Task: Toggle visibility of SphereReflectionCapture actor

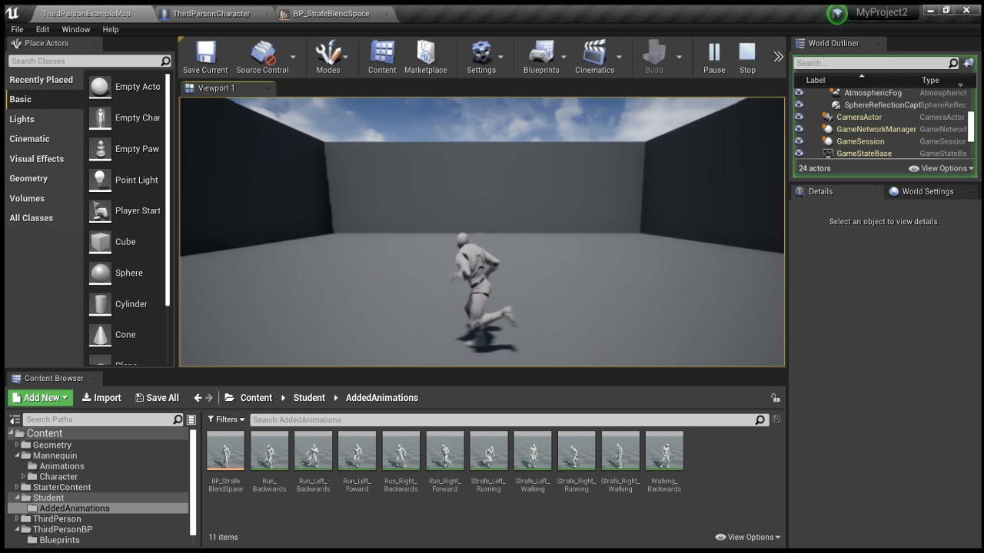Action: [799, 104]
